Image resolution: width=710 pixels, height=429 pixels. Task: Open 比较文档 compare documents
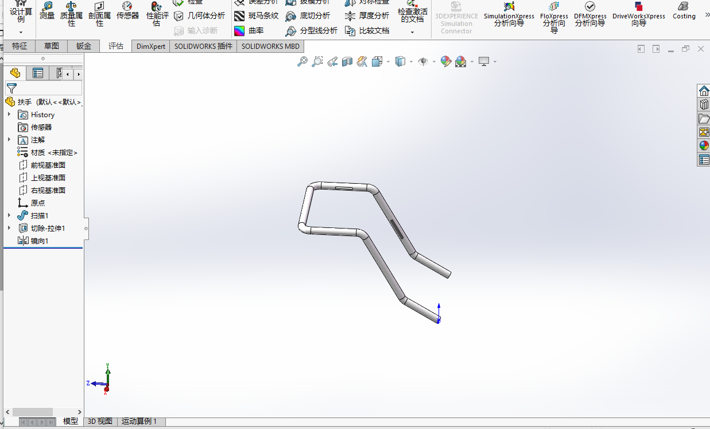click(x=367, y=30)
